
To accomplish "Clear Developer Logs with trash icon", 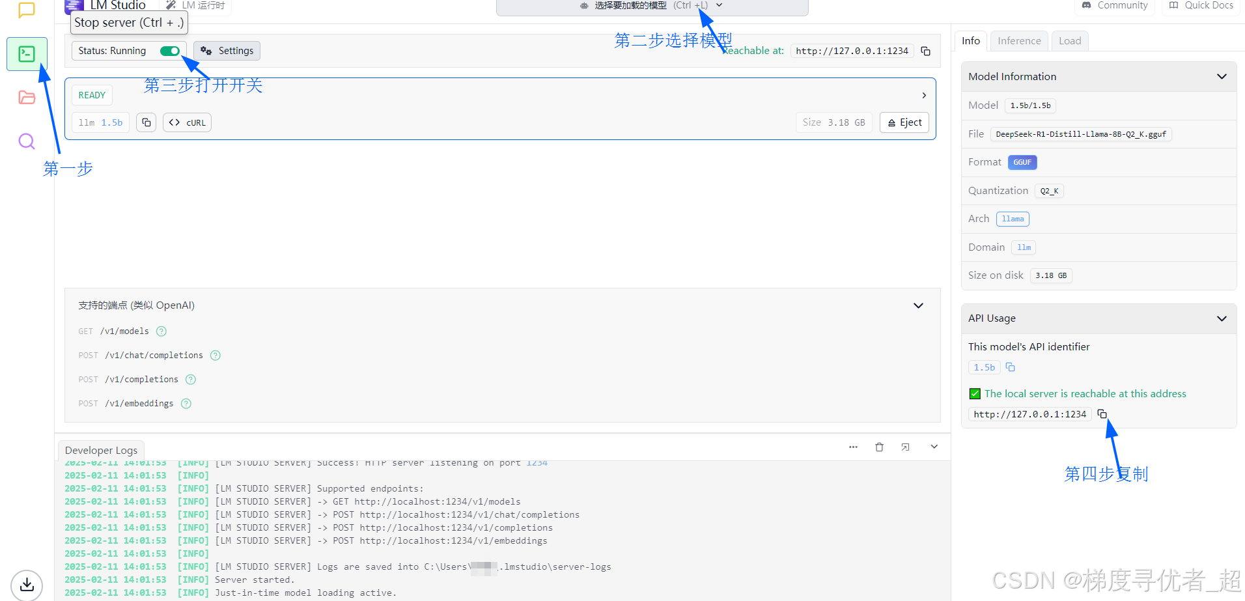I will pyautogui.click(x=879, y=447).
